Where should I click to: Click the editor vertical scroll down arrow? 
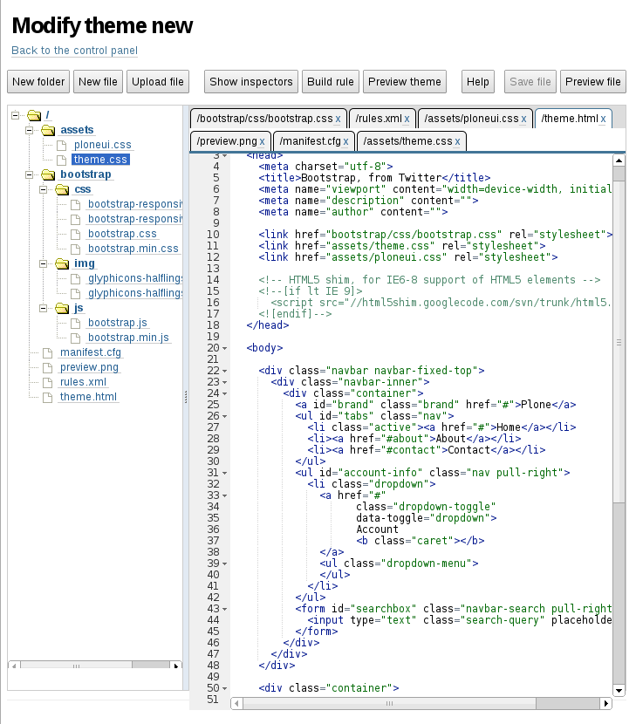point(619,691)
